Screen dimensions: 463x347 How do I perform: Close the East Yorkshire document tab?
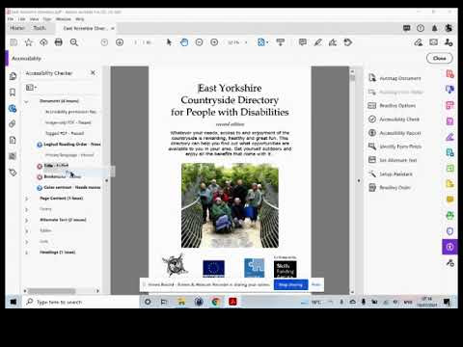point(113,28)
